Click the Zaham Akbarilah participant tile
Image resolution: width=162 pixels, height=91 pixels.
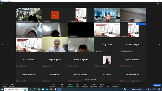[29, 75]
